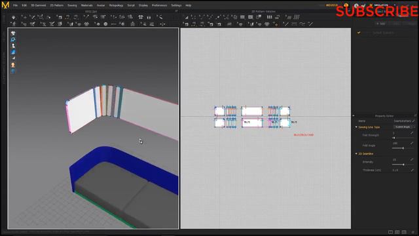Toggle the blue square icon in 3D view sidebar
Image resolution: width=419 pixels, height=236 pixels.
point(13,52)
